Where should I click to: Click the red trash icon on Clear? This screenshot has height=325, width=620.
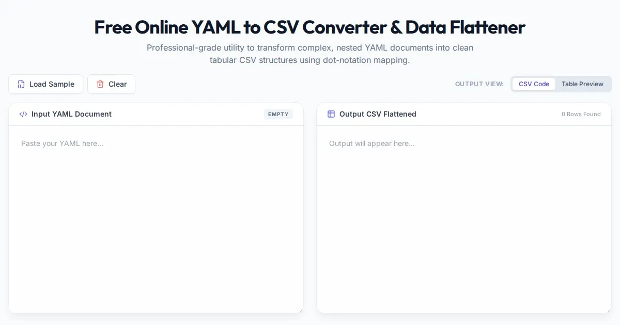(x=100, y=84)
